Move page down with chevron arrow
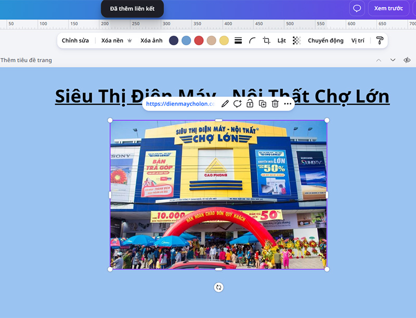This screenshot has width=416, height=318. [393, 60]
